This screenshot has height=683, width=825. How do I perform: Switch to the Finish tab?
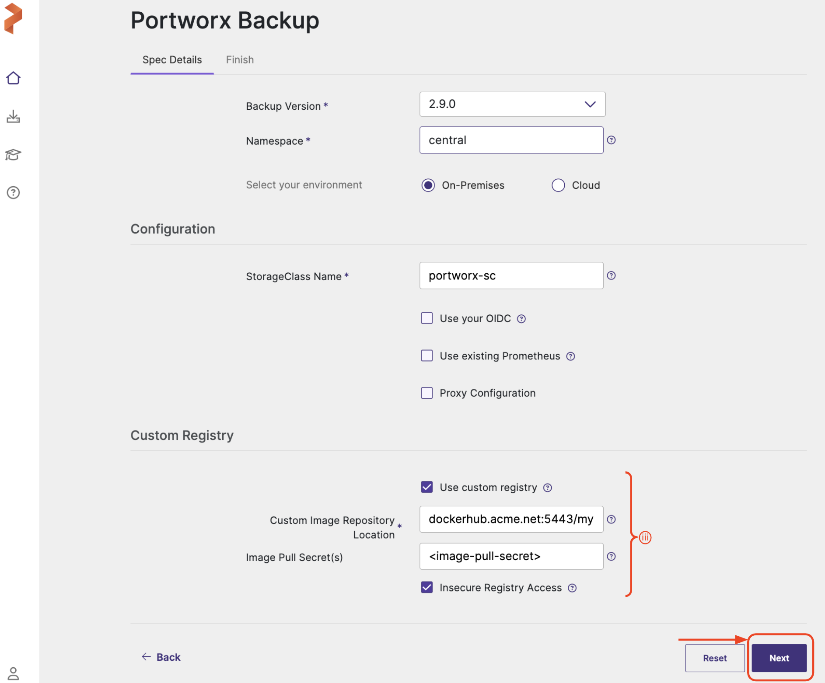240,60
